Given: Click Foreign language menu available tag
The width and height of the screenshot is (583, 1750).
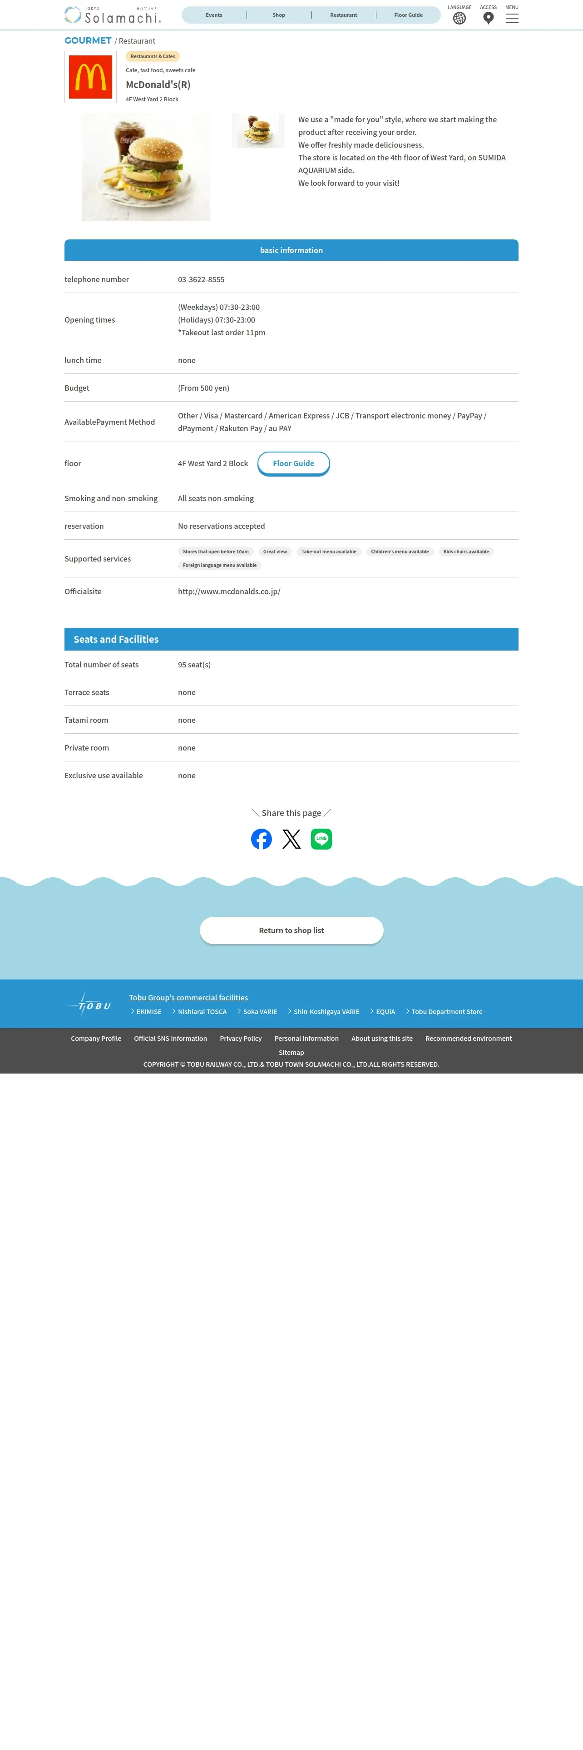Looking at the screenshot, I should click(219, 565).
